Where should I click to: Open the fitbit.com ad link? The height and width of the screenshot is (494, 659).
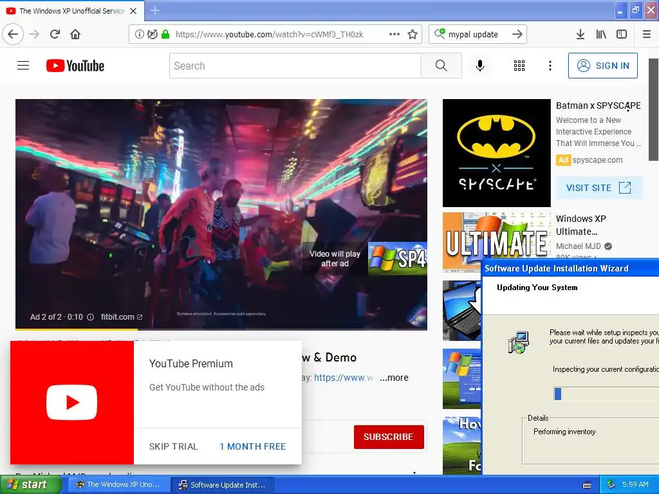122,317
